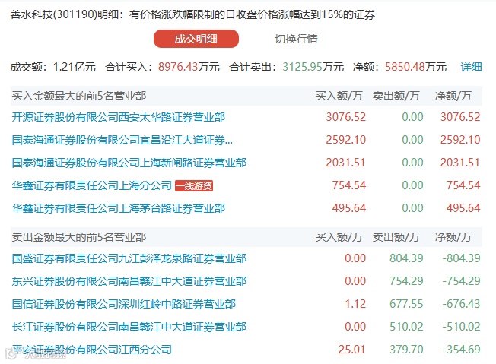Click buy amount 2031.51 in 上海新闸路 row

345,163
